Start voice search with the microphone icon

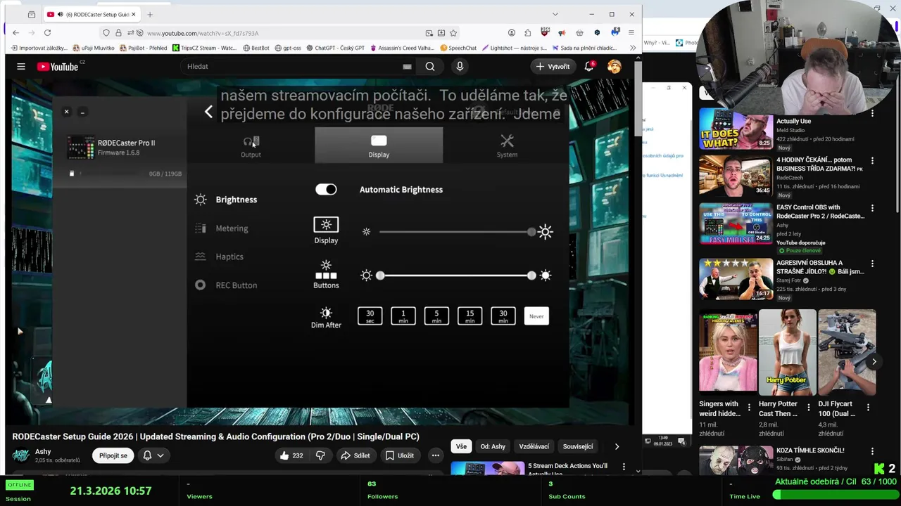[x=460, y=66]
